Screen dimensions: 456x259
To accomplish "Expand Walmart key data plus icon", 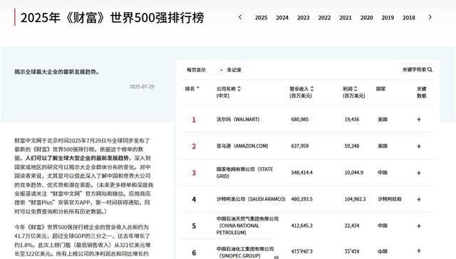I will [419, 119].
